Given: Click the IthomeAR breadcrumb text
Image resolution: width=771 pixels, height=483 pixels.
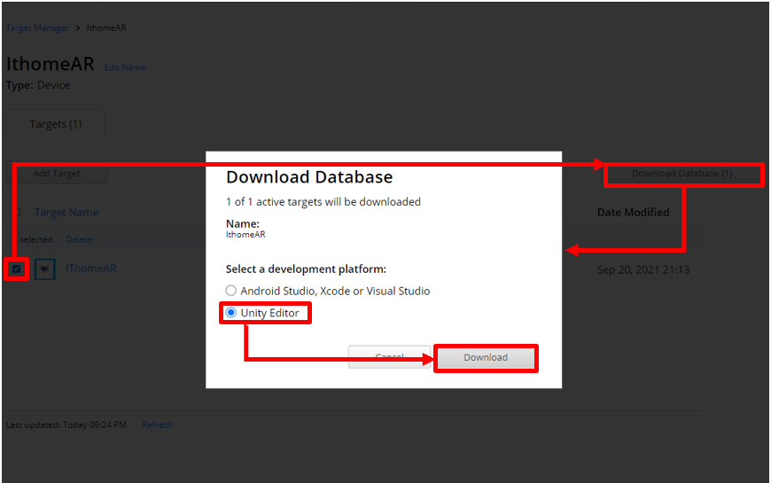Looking at the screenshot, I should 106,28.
